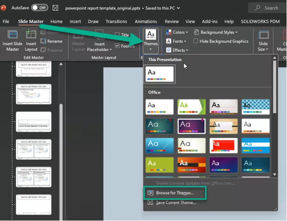Click Insert Slide Master icon
This screenshot has width=287, height=221.
(13, 35)
